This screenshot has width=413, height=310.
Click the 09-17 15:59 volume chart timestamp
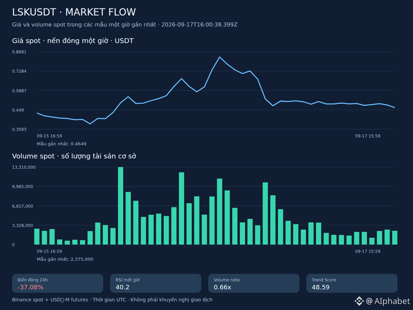(x=368, y=251)
